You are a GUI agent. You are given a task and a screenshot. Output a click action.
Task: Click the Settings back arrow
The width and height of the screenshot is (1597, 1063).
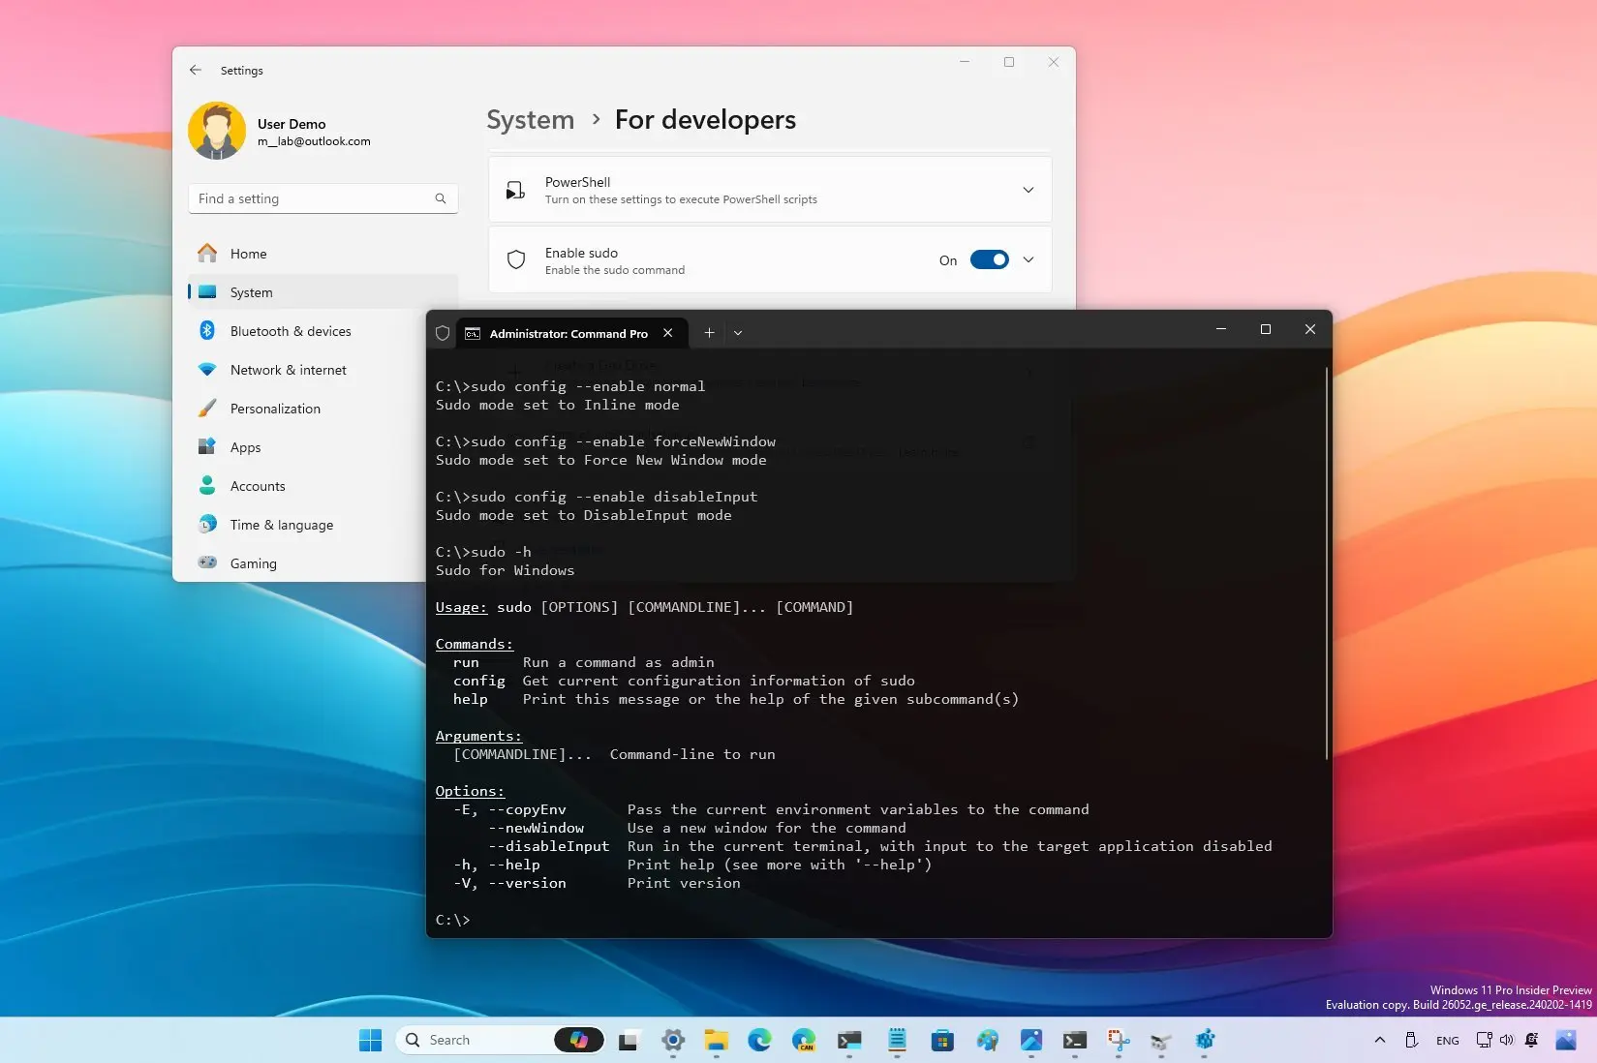pos(195,70)
